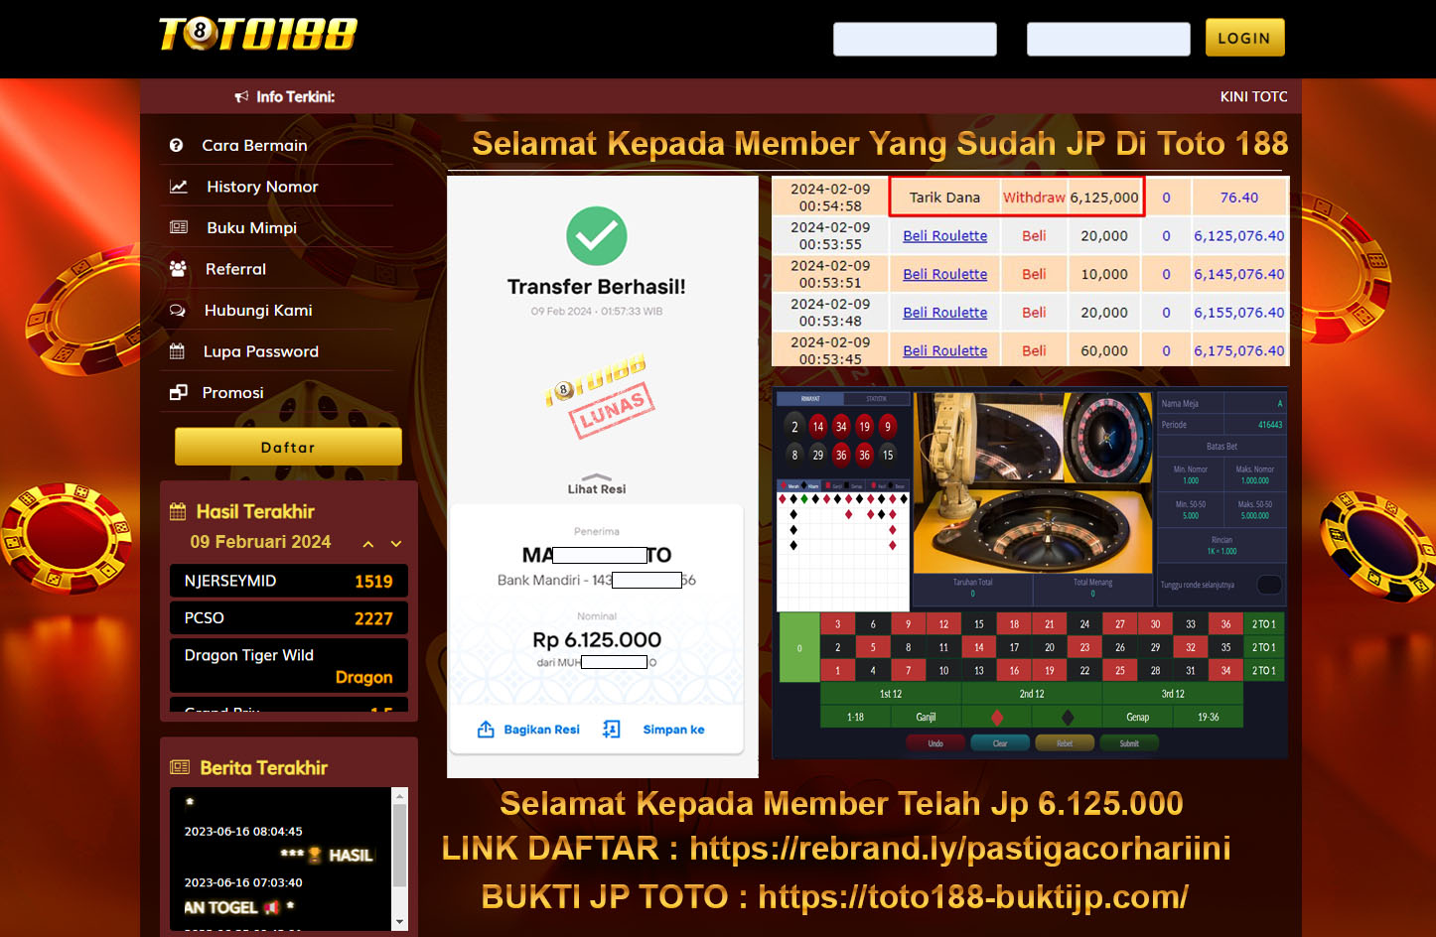Select the NJERSEYMID result row
The height and width of the screenshot is (937, 1436).
pos(288,581)
